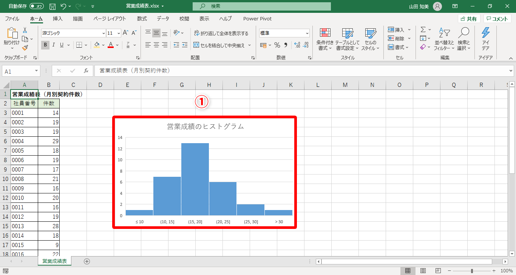Open セルのスタイル cell styles

coord(371,39)
